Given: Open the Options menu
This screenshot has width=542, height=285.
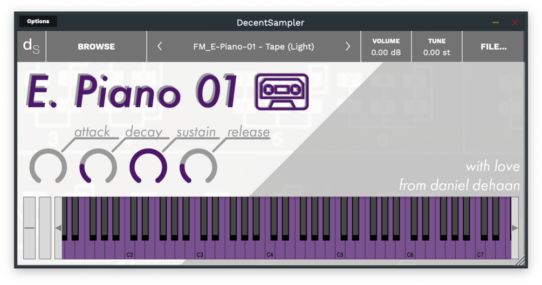Looking at the screenshot, I should 38,22.
